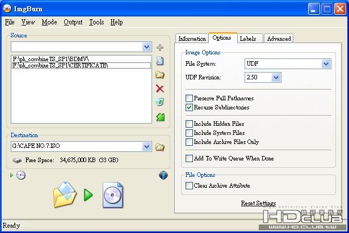Click Browse for a folder icon in Source
The height and width of the screenshot is (233, 349).
coord(160,75)
